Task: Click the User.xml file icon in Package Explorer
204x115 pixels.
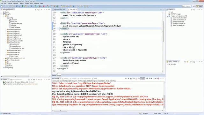Action: click(10, 26)
